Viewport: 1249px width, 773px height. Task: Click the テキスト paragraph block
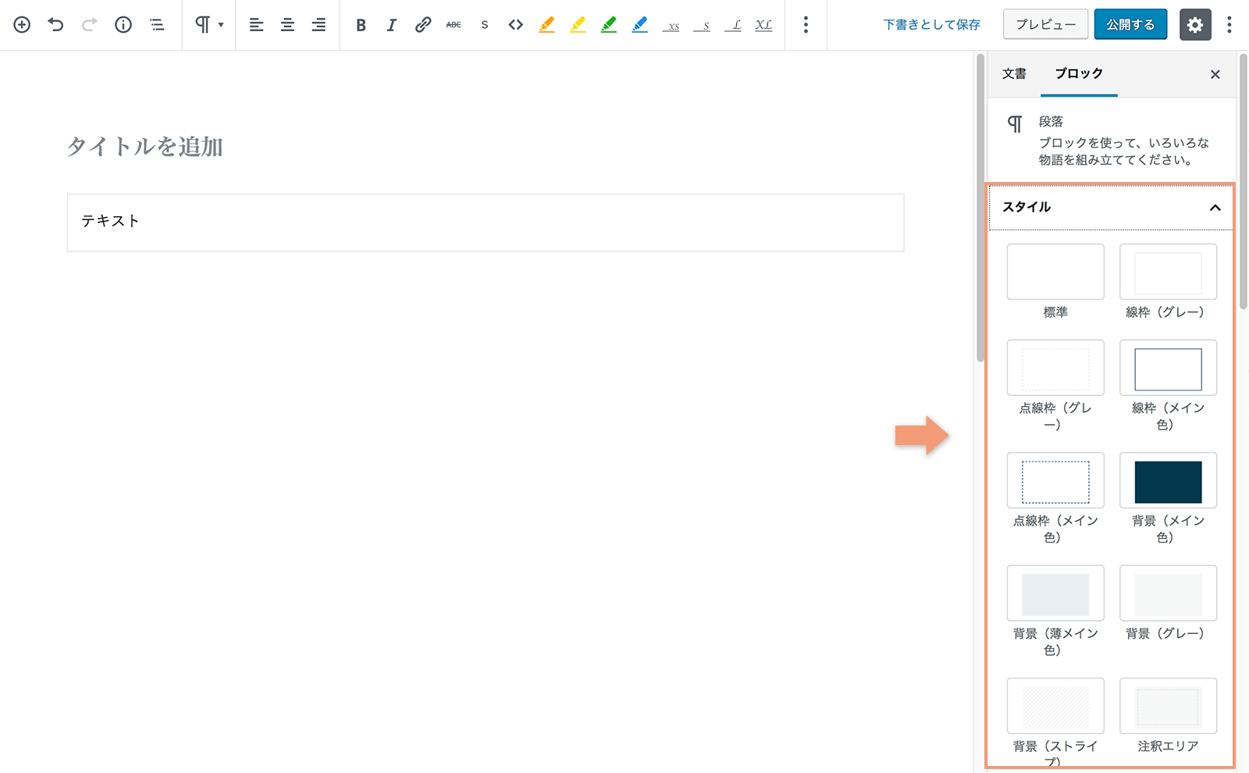pos(486,223)
